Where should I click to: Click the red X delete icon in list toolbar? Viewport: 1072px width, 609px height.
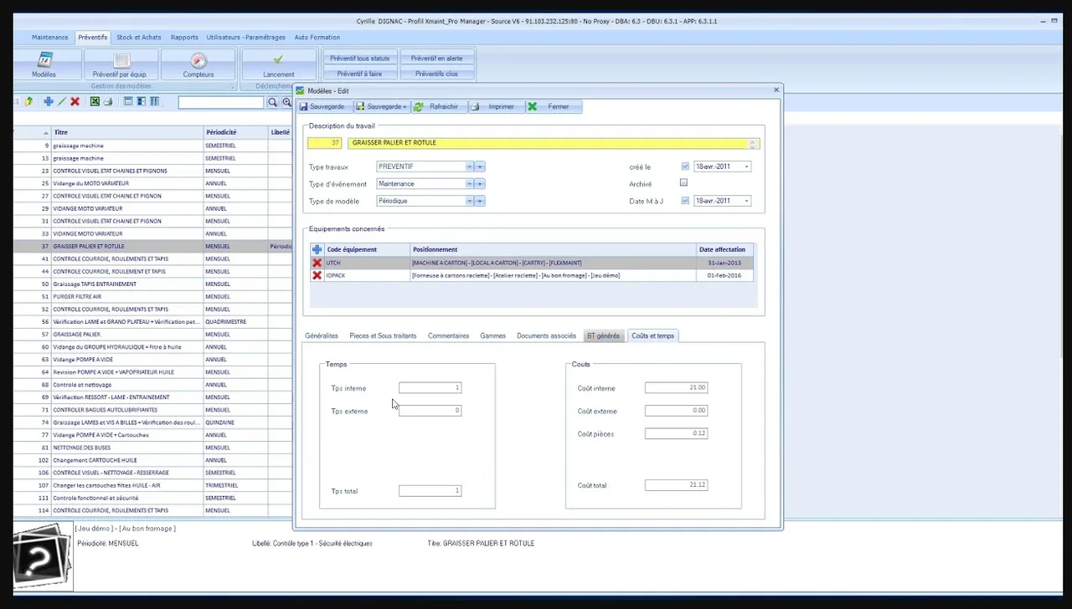point(75,102)
